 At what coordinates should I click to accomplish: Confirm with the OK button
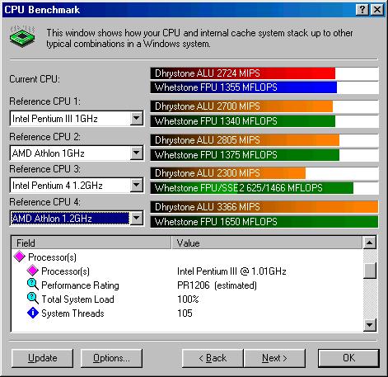pyautogui.click(x=348, y=358)
